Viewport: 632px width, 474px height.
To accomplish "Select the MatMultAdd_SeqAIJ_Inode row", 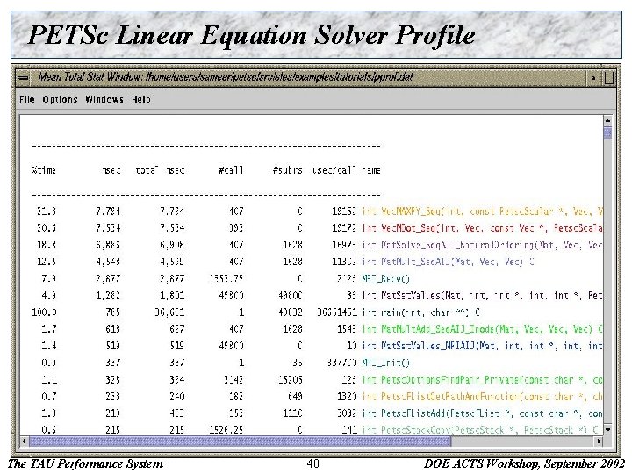I will [317, 329].
